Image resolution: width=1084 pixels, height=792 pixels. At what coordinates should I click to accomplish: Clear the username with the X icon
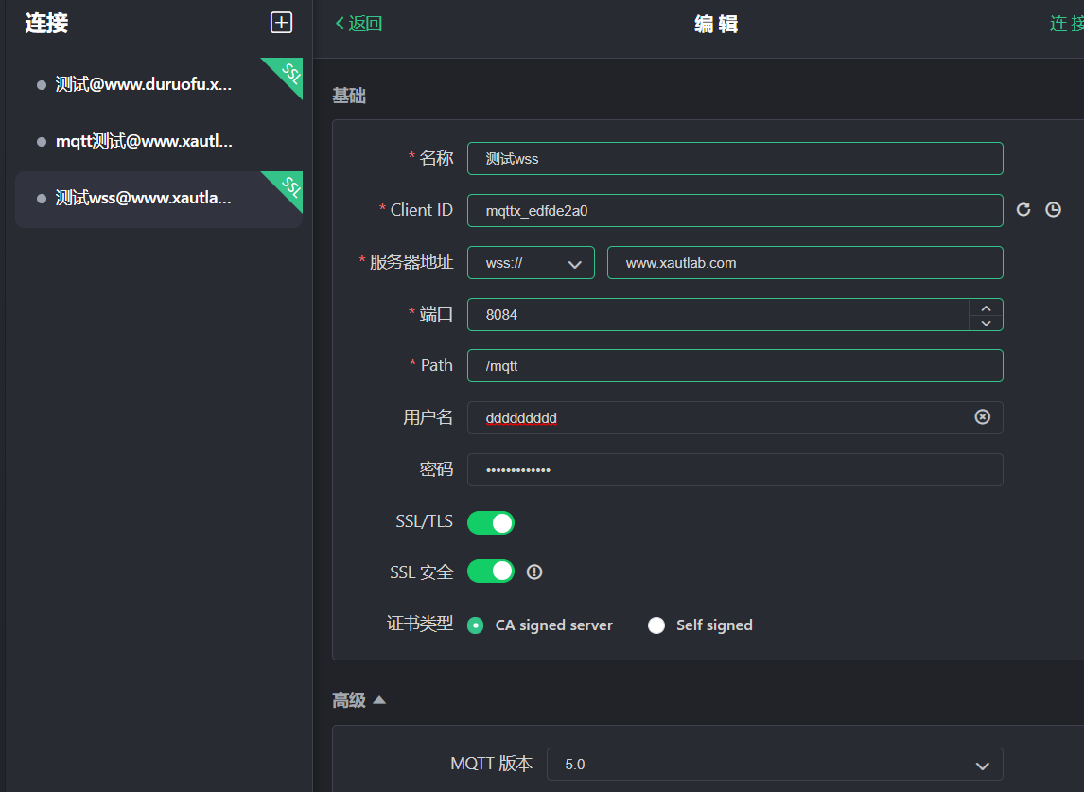(x=983, y=417)
